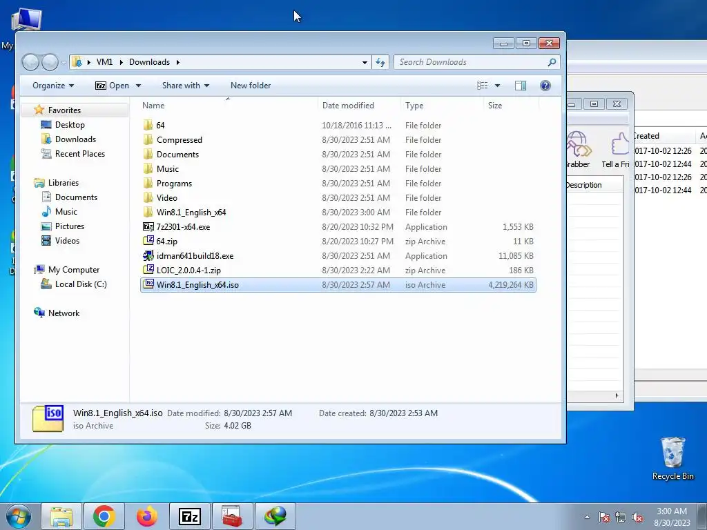
Task: Select the idman641build18.exe file icon
Action: 148,256
